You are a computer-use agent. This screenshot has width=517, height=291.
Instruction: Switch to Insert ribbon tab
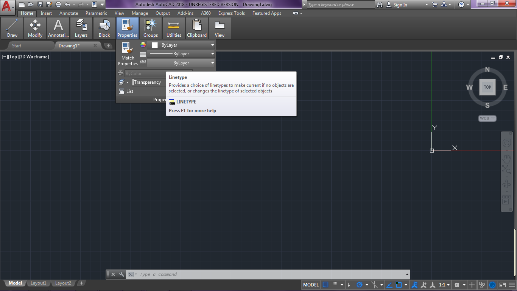click(x=46, y=13)
